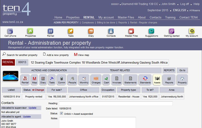Image resolution: width=202 pixels, height=128 pixels.
Task: Click the Notes text area
Action: (97, 122)
